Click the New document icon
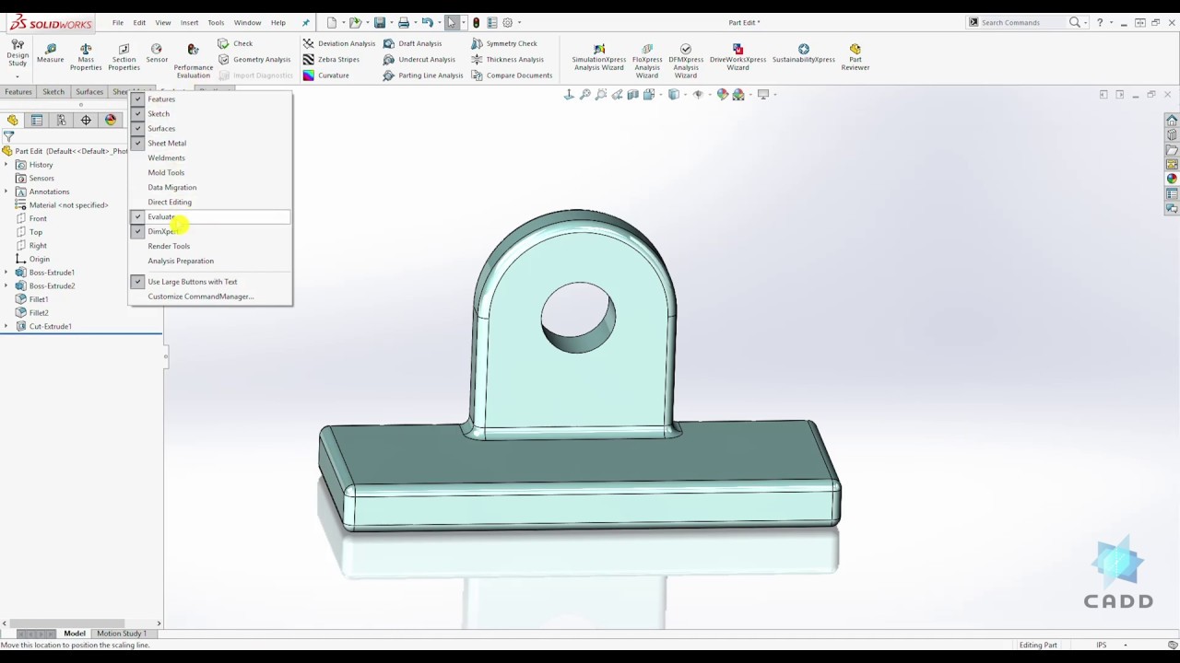The width and height of the screenshot is (1180, 663). 332,22
